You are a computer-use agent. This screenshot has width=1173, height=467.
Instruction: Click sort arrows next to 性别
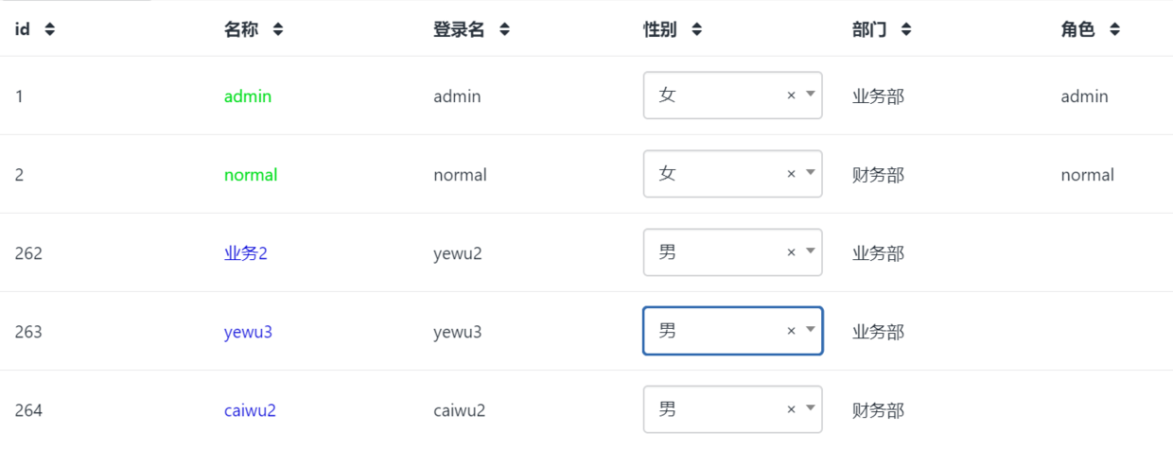point(697,30)
